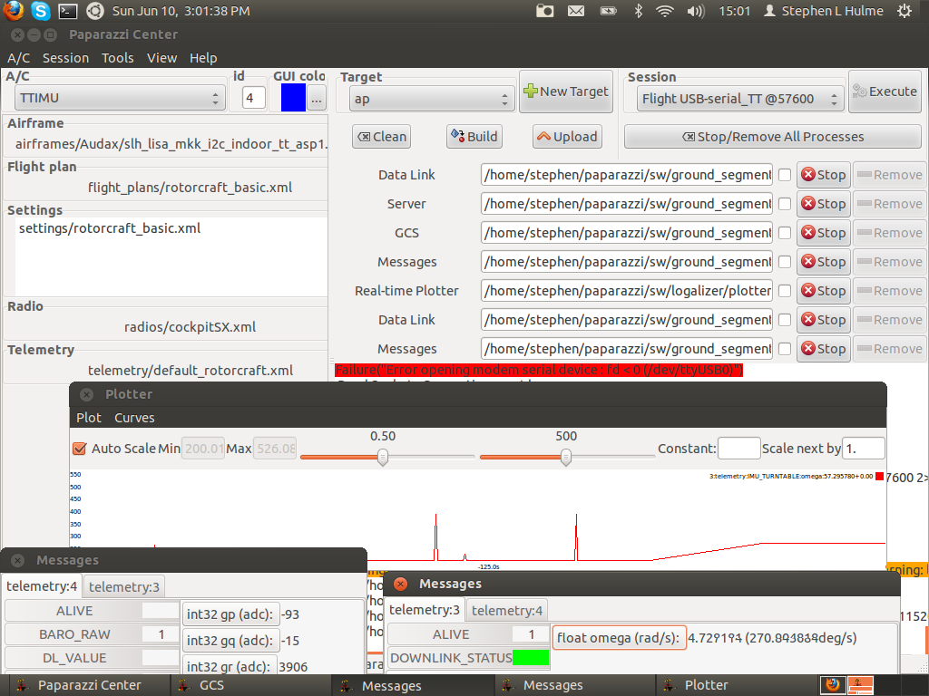The width and height of the screenshot is (929, 696).
Task: Toggle the Real-time Plotter process checkbox
Action: (x=785, y=291)
